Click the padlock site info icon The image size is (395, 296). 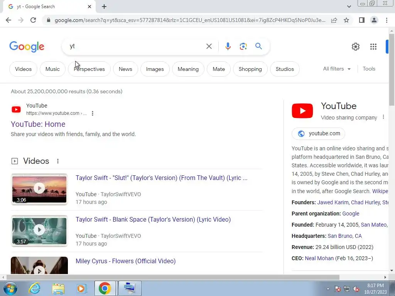coord(49,20)
